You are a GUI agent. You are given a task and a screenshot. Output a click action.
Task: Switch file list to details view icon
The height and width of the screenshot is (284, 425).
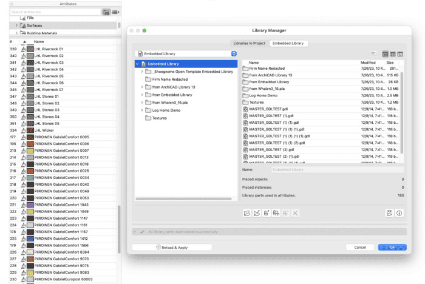click(x=393, y=54)
